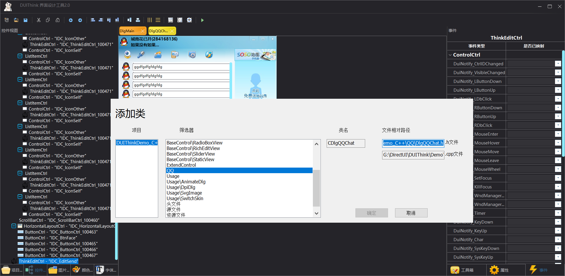
Task: Select the ScrollBarCtrl "IDC_ScrollBarCtrl_100460" tree item
Action: [59, 220]
